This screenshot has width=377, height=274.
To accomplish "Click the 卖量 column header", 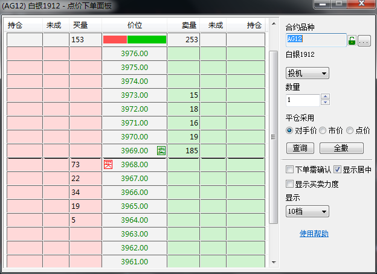I will (184, 25).
